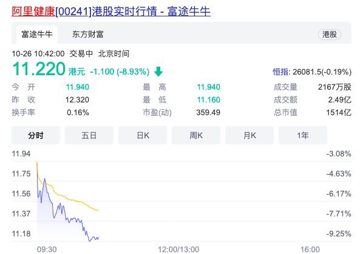363x254 pixels.
Task: Click the green down arrow icon
Action: (158, 72)
